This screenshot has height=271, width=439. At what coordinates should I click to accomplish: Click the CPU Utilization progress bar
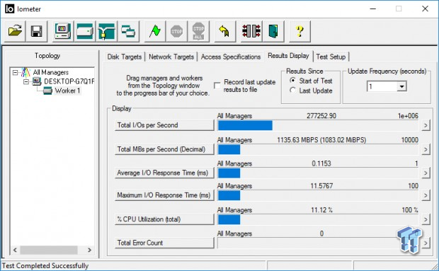tap(318, 220)
